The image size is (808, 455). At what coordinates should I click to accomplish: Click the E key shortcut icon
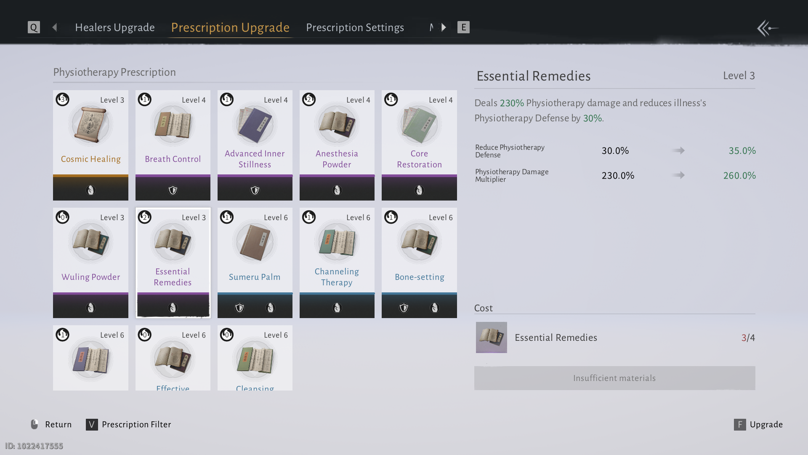tap(463, 27)
